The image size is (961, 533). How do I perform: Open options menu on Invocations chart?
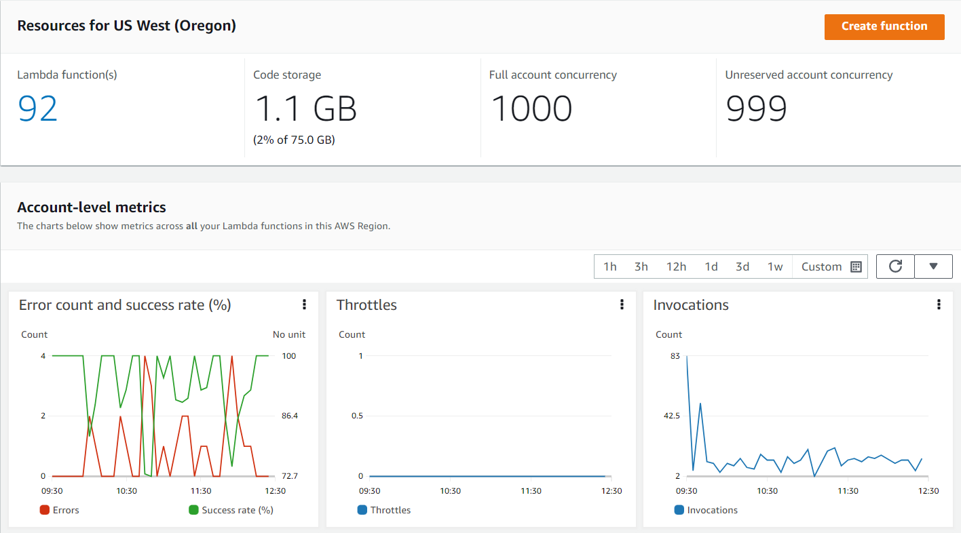[939, 304]
